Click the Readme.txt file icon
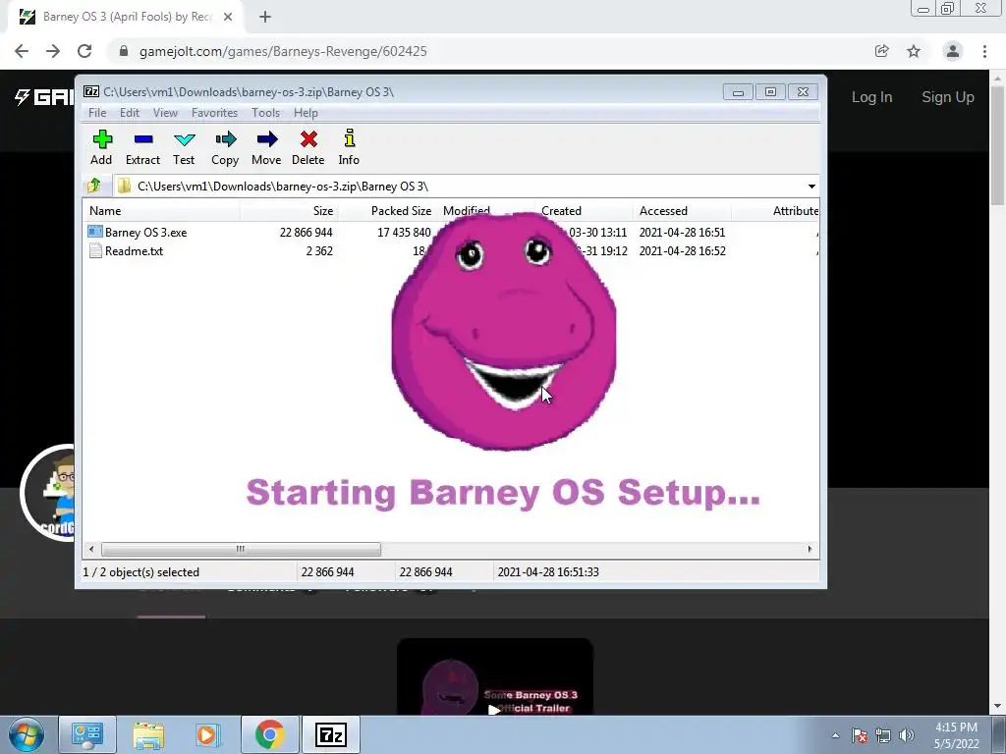This screenshot has width=1006, height=754. point(95,250)
